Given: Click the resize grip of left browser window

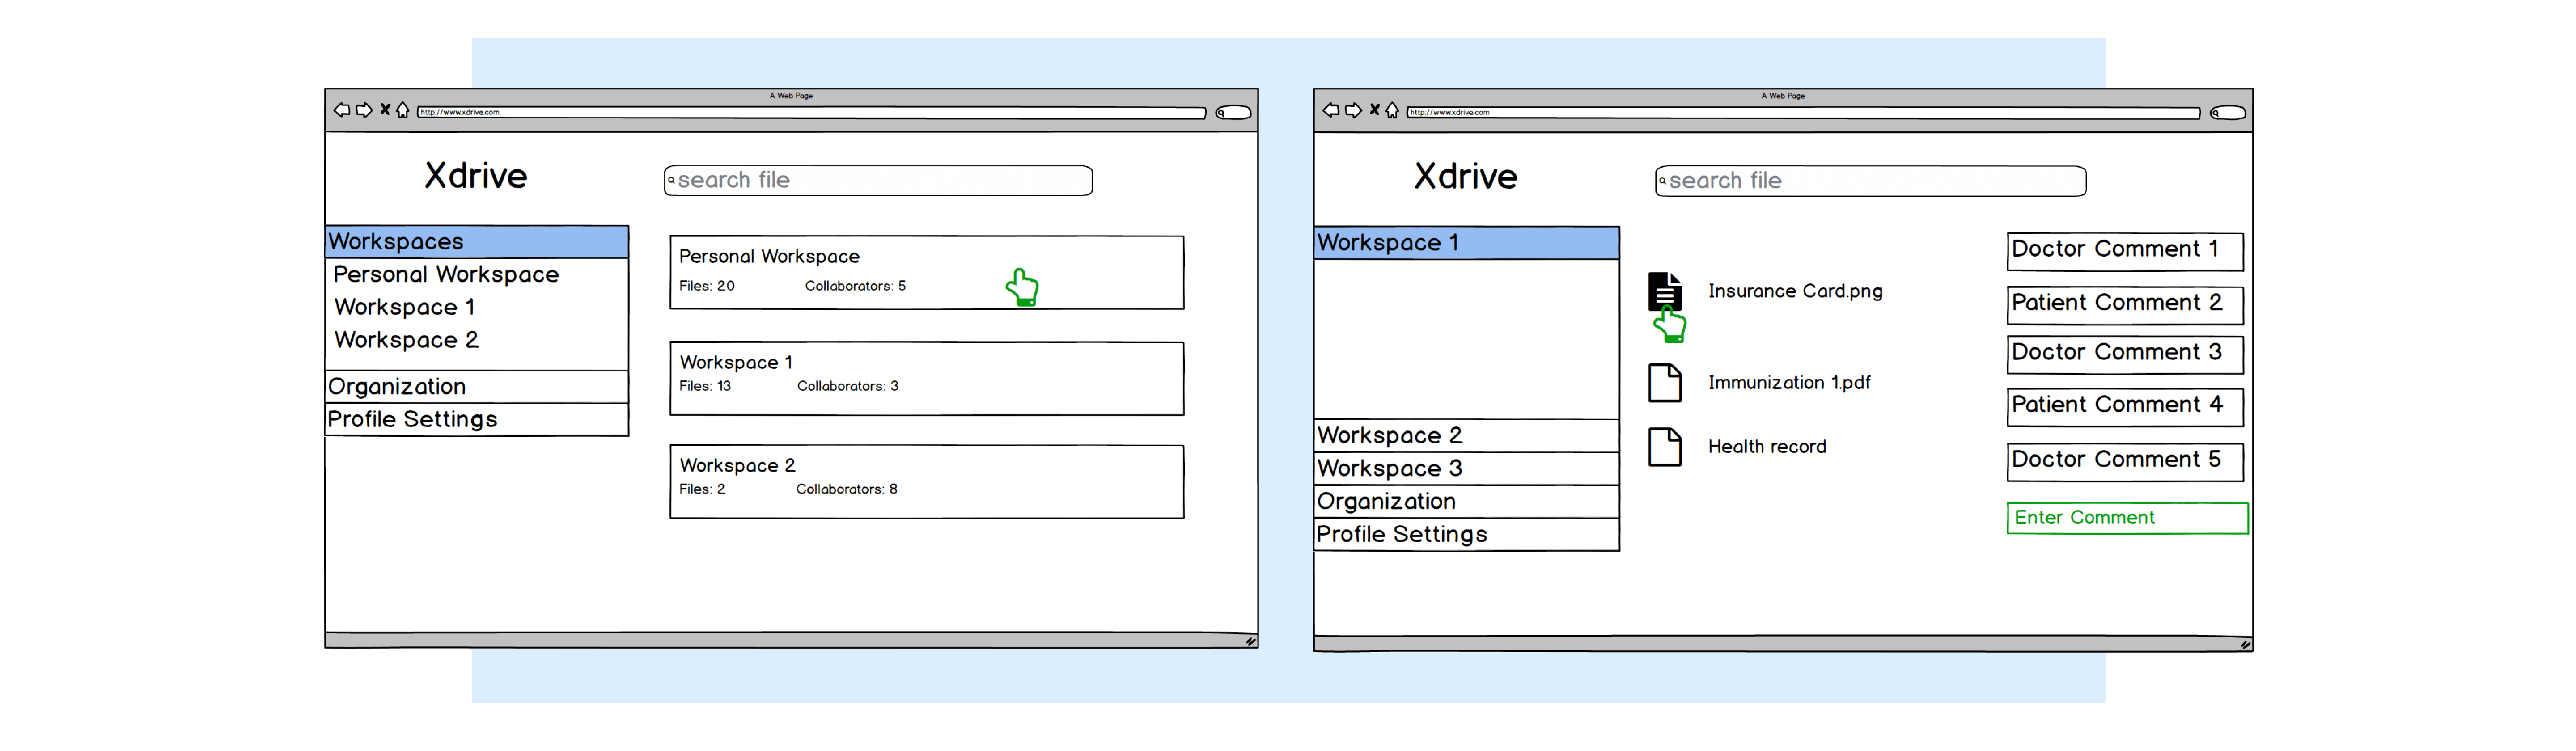Looking at the screenshot, I should point(1250,642).
